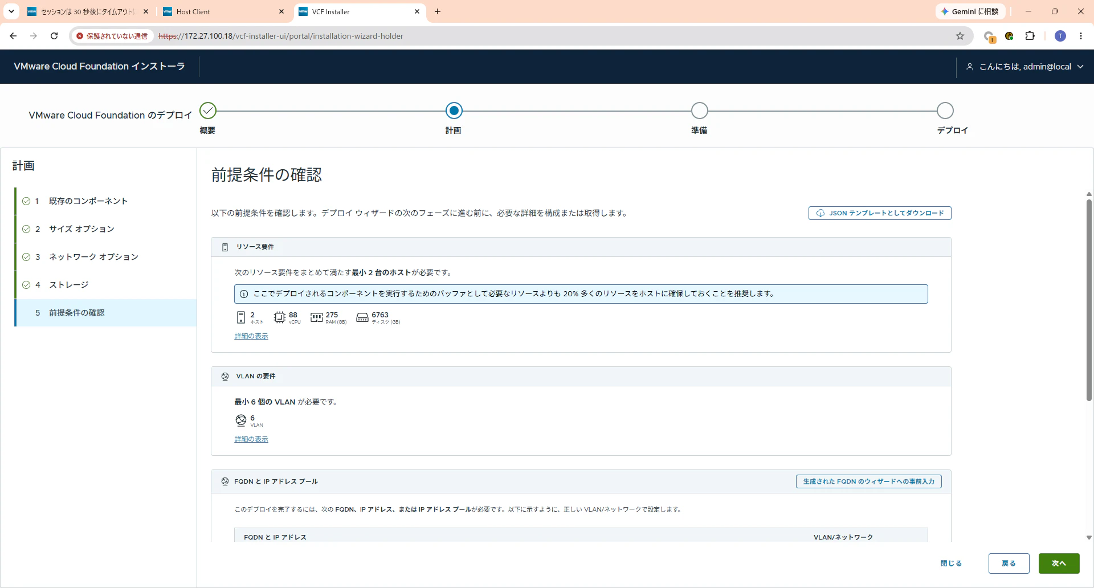
Task: Click the 6763 disk value
Action: (x=380, y=315)
